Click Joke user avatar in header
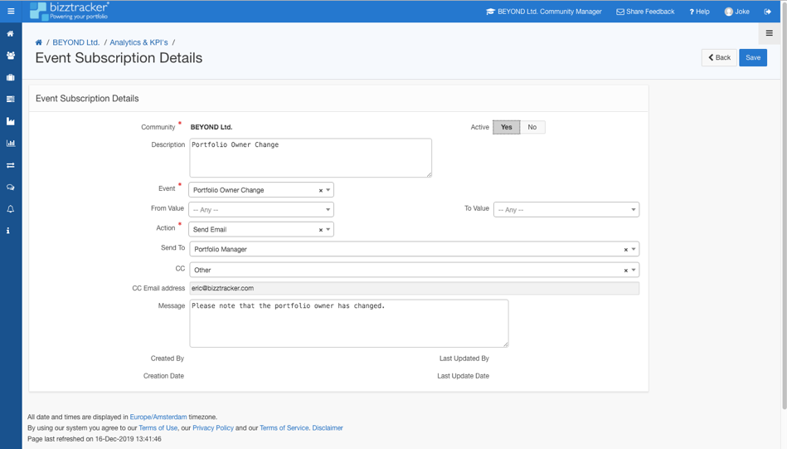 pyautogui.click(x=728, y=12)
